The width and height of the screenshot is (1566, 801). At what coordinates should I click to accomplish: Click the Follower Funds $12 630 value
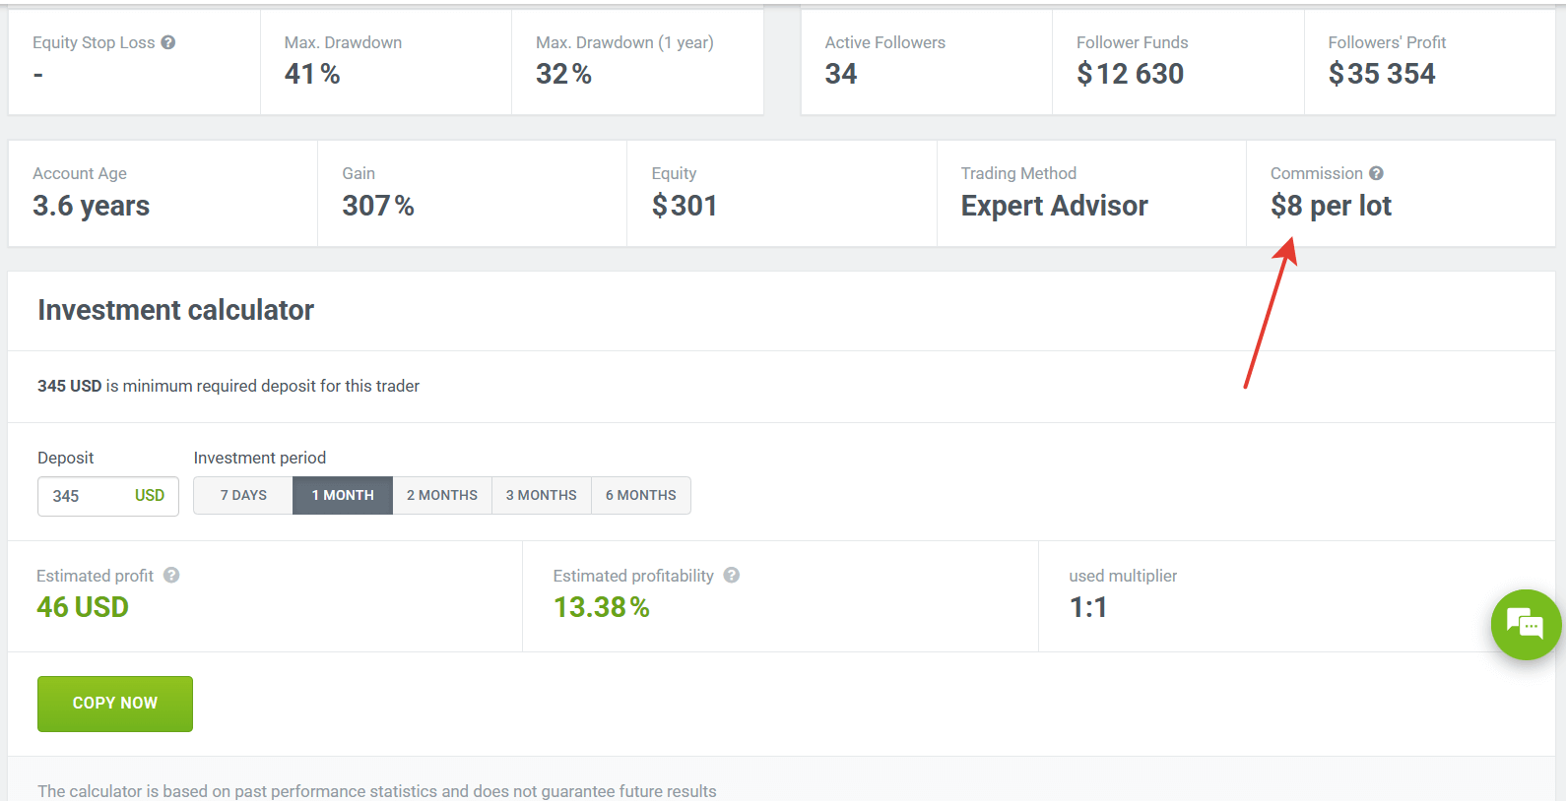coord(1130,74)
